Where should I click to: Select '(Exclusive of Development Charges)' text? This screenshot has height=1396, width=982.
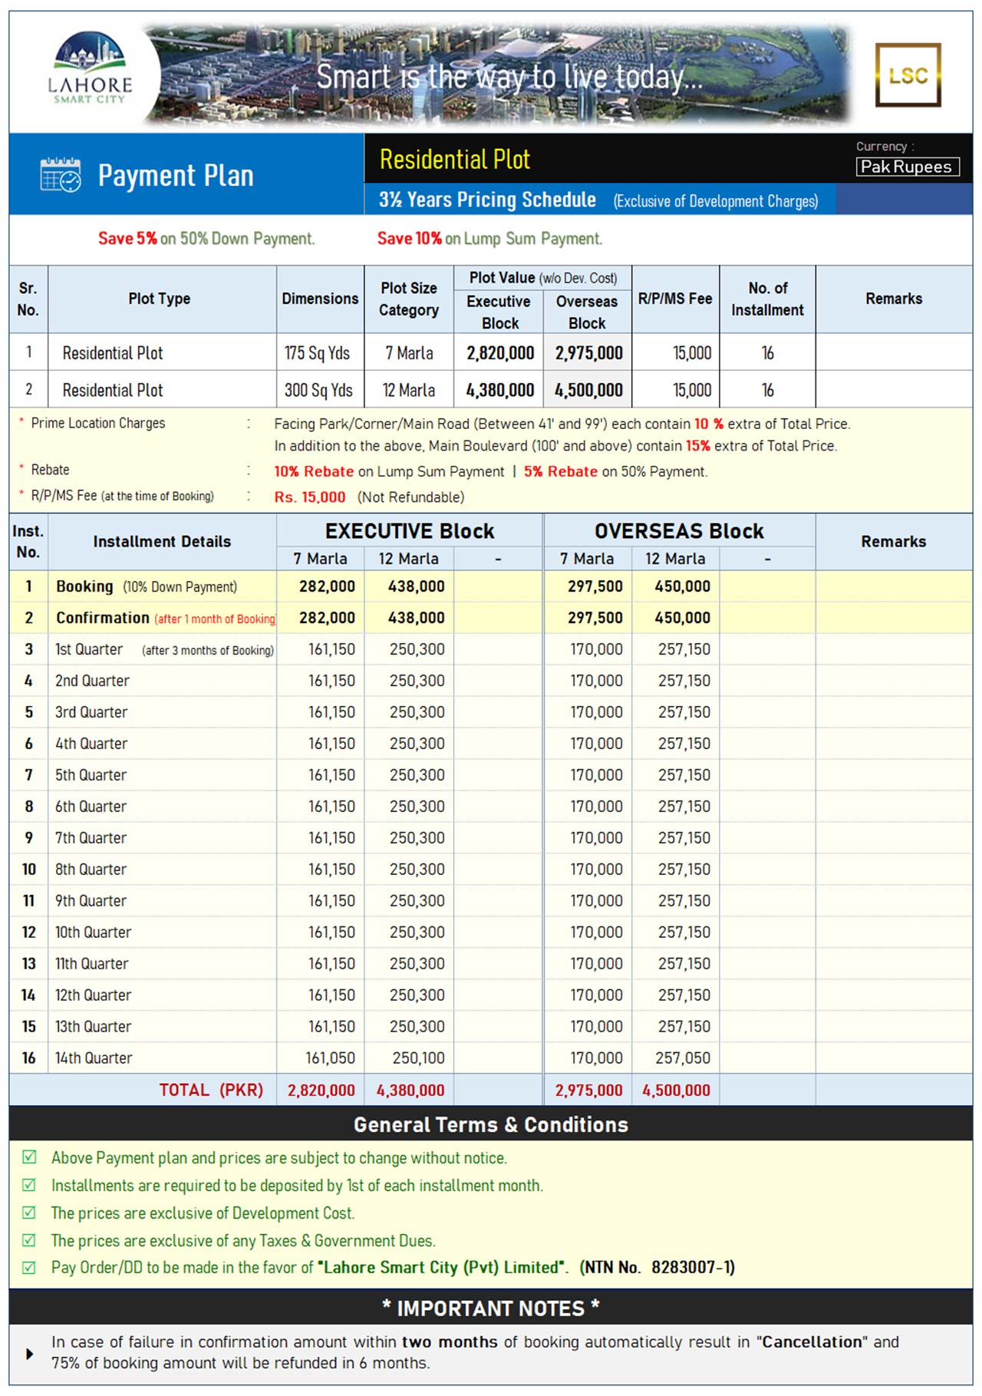coord(716,201)
